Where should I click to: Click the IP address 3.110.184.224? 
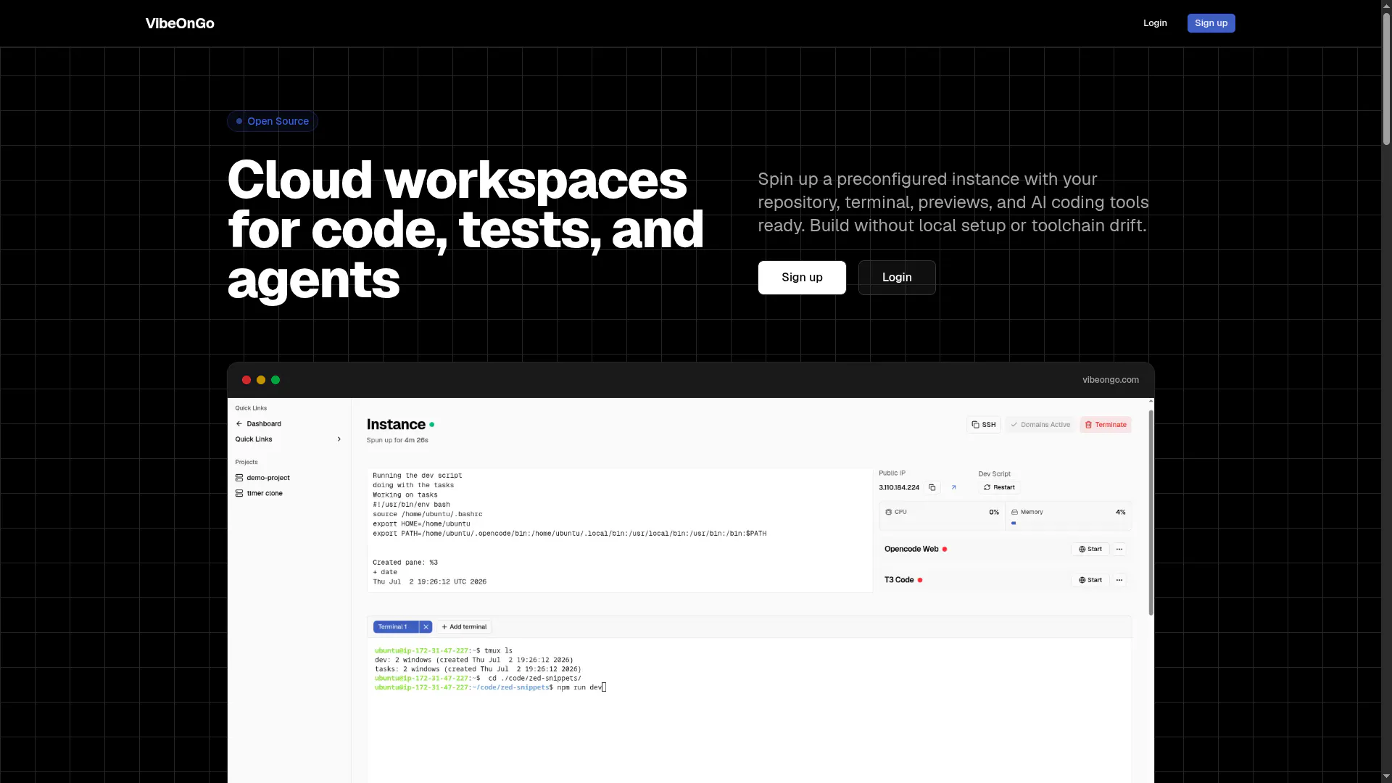[x=899, y=488]
